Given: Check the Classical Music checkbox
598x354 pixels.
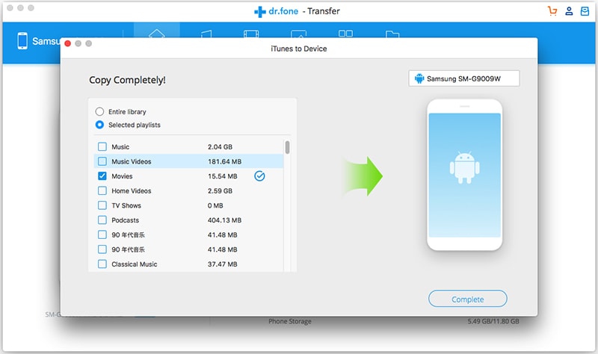Looking at the screenshot, I should (102, 264).
